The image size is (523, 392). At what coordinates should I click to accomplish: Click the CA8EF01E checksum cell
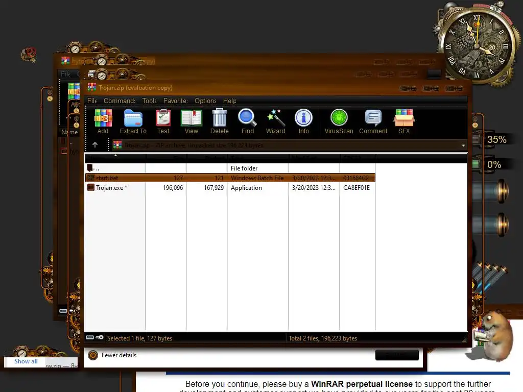356,188
